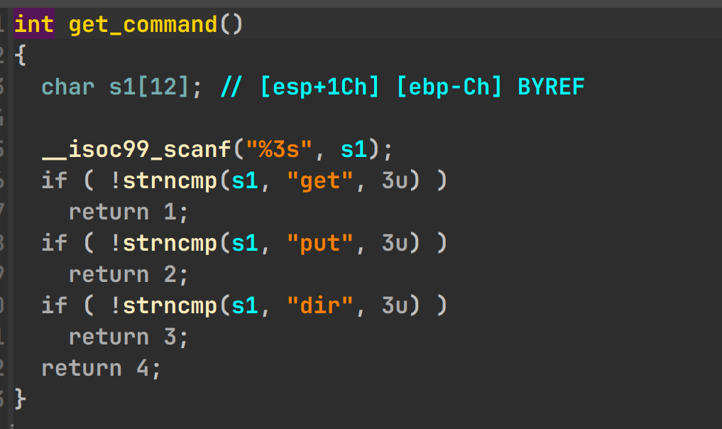Click the opening curly brace of the function
Image resolution: width=722 pixels, height=429 pixels.
[20, 56]
